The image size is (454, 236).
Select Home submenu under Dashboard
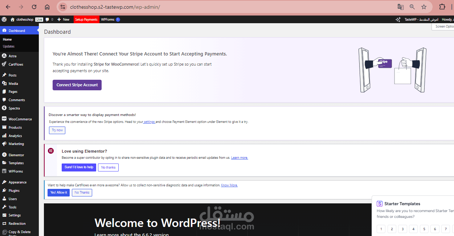(7, 40)
